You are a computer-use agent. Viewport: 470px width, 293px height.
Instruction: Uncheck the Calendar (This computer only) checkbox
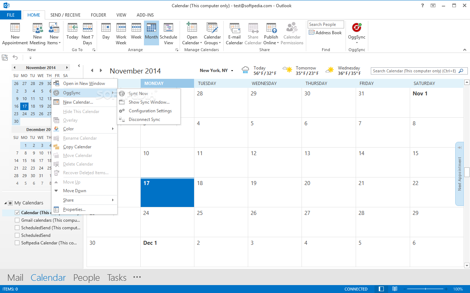point(17,213)
